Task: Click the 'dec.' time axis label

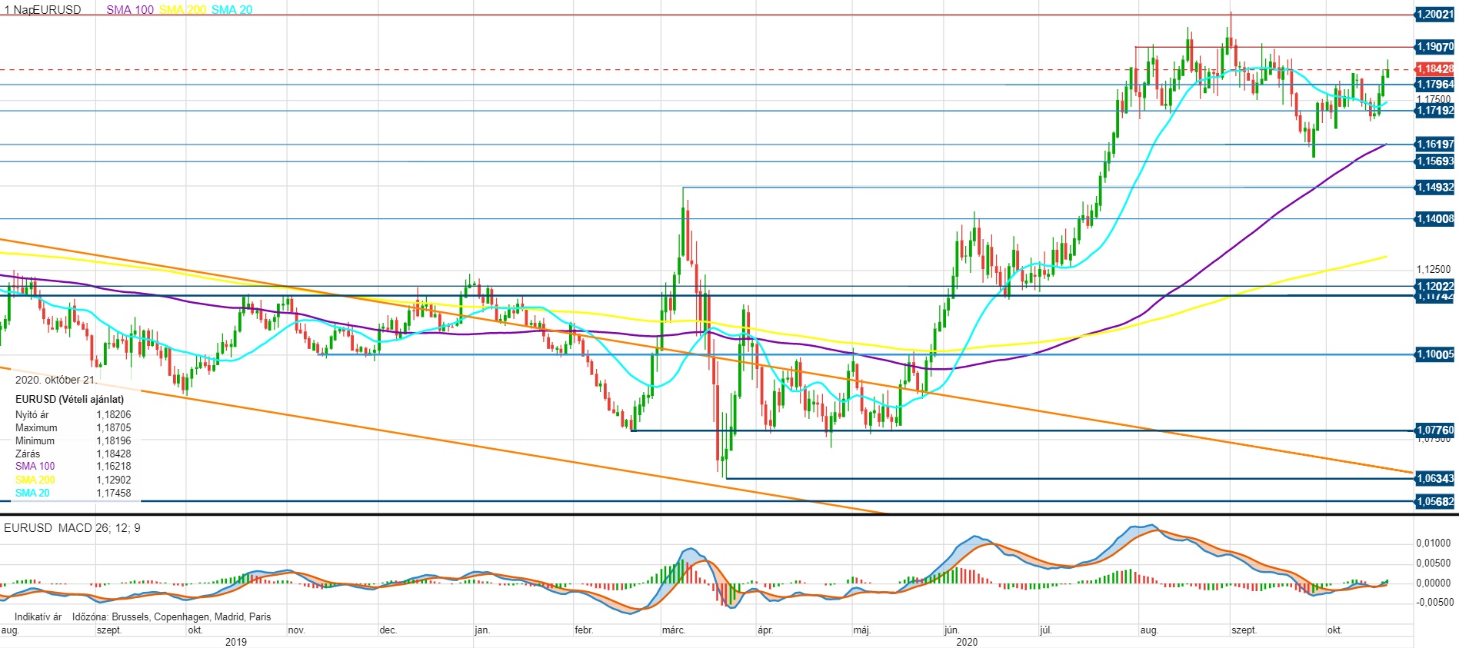Action: coord(388,630)
